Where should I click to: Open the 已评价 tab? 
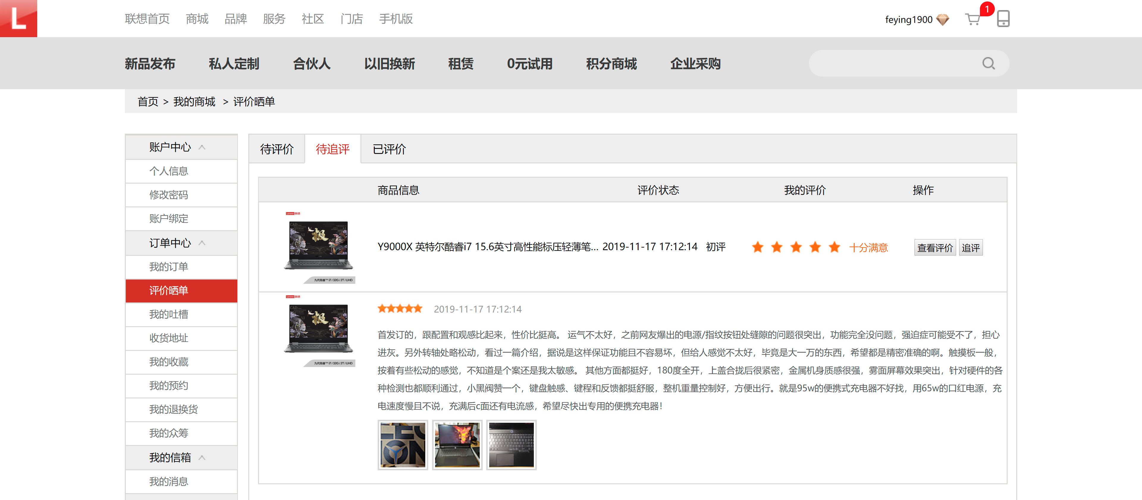tap(389, 149)
